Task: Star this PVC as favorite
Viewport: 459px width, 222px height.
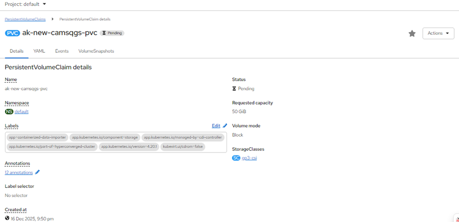Action: click(412, 34)
